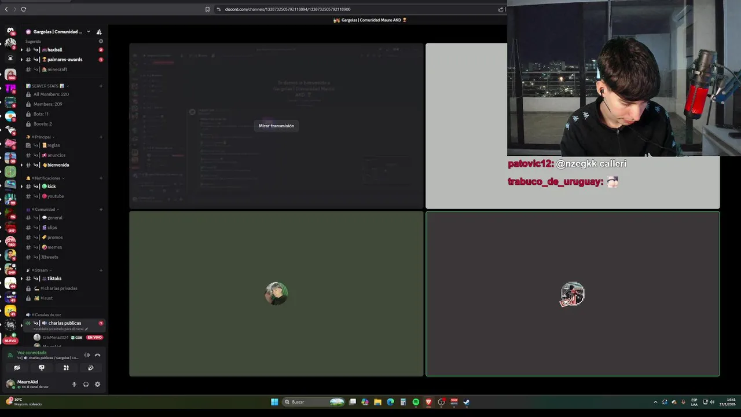Open Steam from the taskbar
Image resolution: width=741 pixels, height=417 pixels.
tap(467, 402)
